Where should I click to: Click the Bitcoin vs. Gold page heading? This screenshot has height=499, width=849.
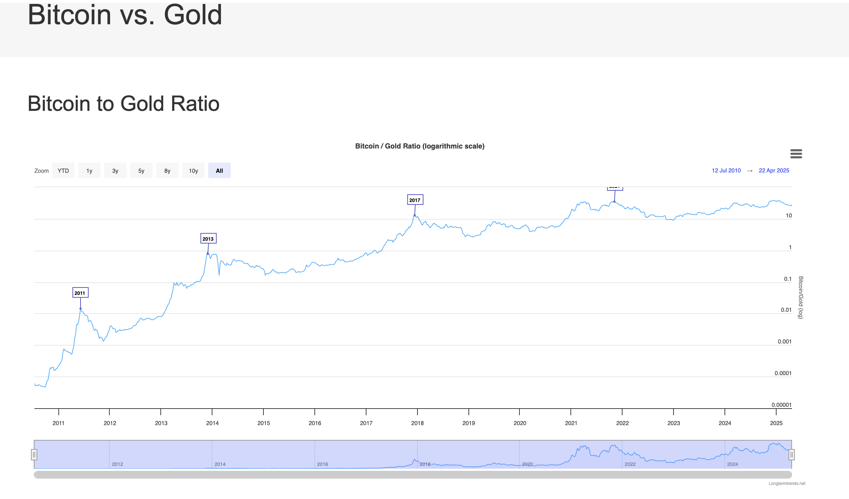click(x=125, y=15)
